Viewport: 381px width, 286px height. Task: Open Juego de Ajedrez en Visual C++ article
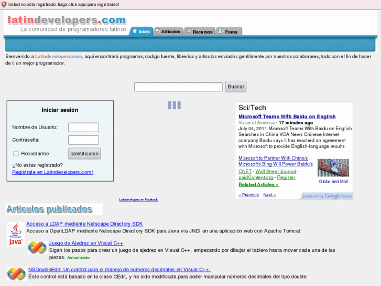[x=86, y=243]
